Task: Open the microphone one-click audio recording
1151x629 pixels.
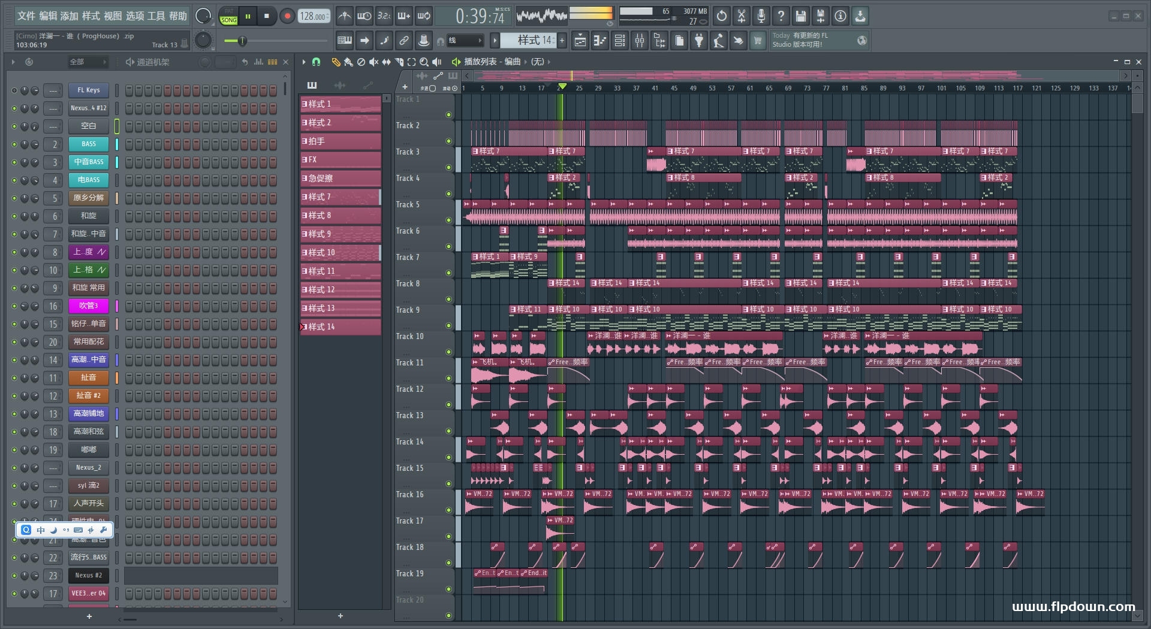Action: click(x=761, y=16)
